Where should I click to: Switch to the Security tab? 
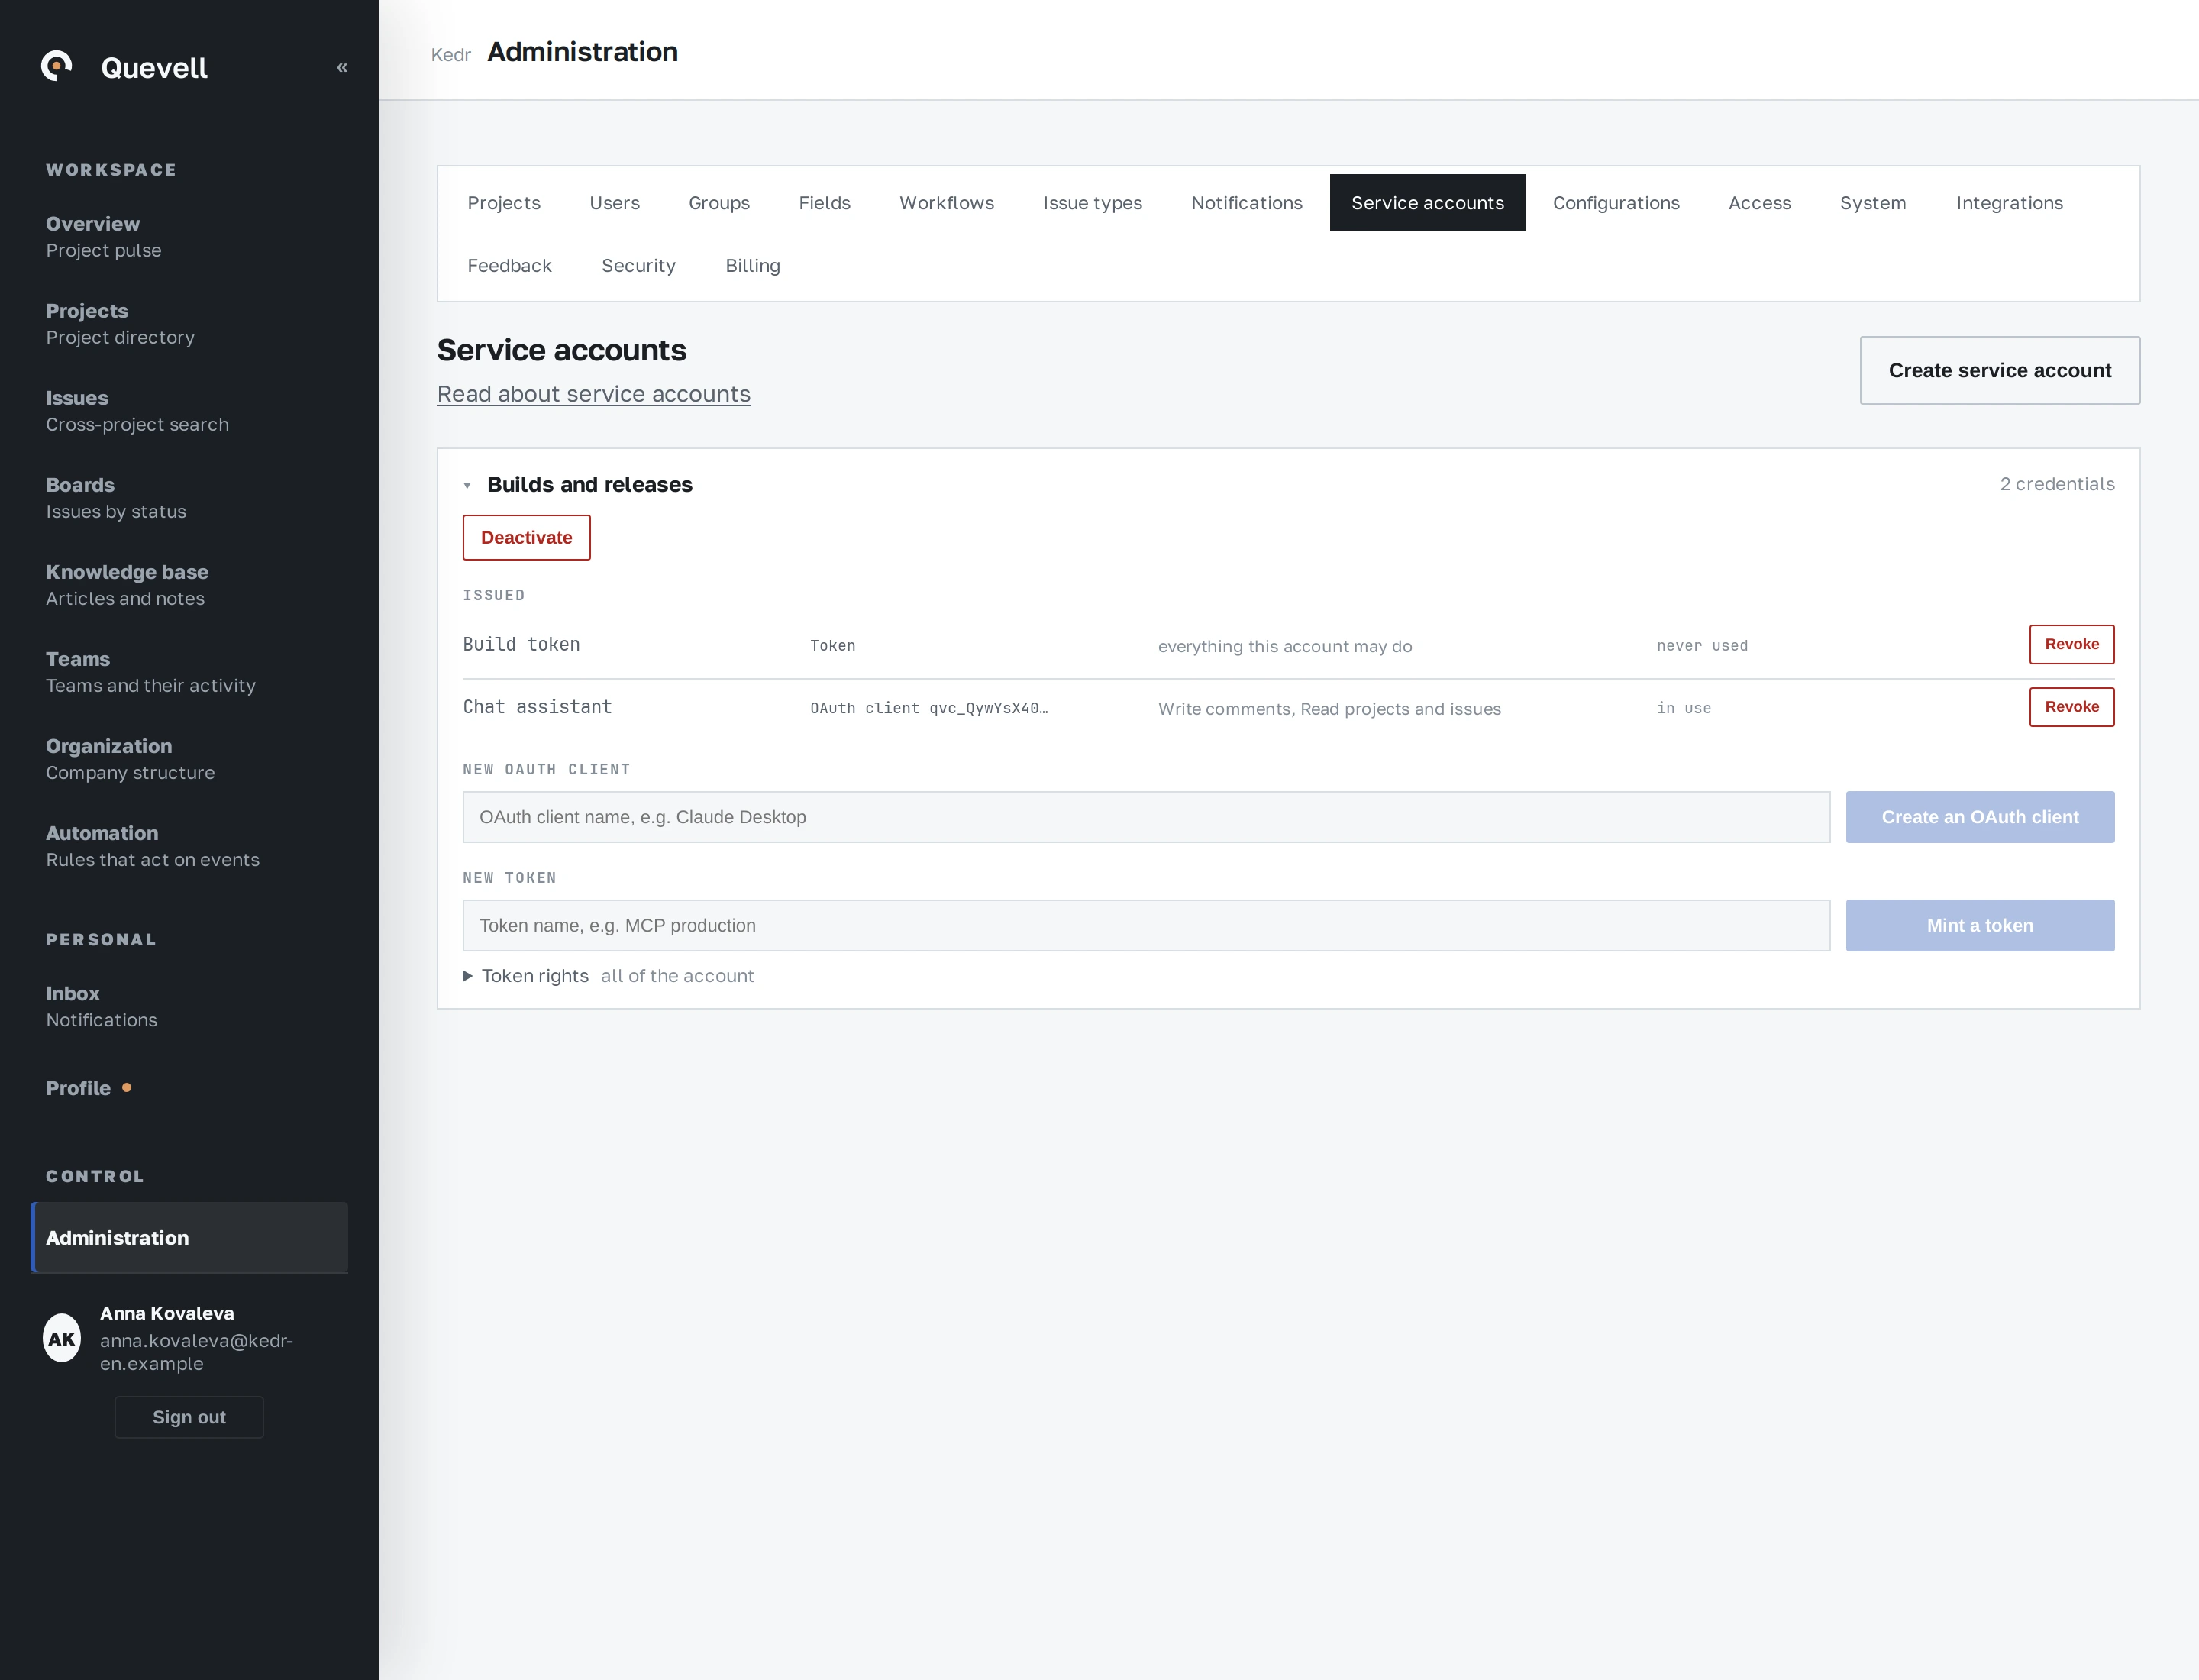[638, 266]
